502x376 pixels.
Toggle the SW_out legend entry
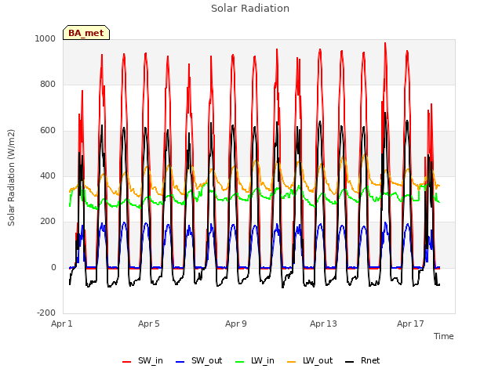pos(198,360)
